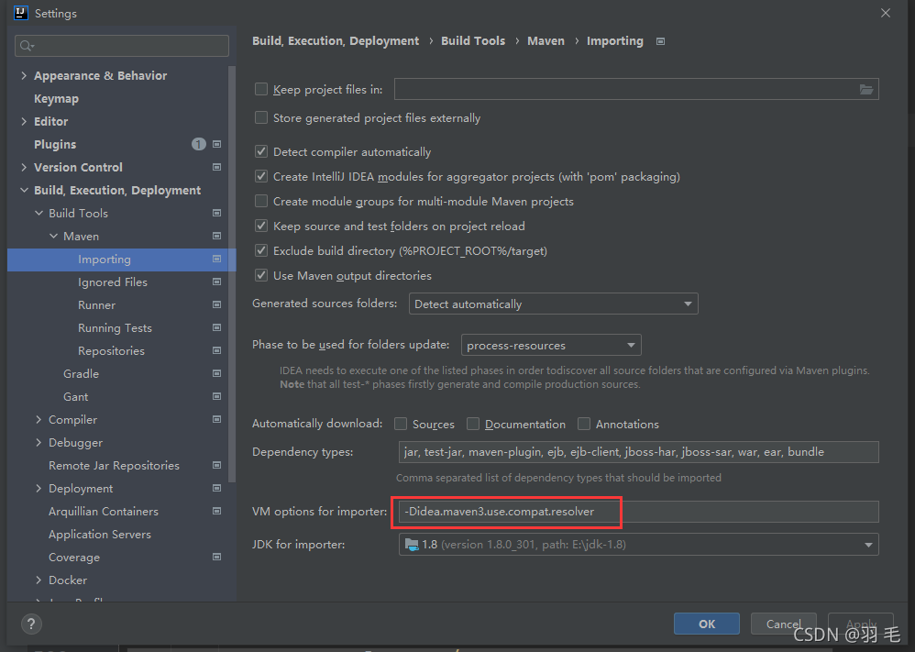Click the Dependency types text field

tap(638, 452)
